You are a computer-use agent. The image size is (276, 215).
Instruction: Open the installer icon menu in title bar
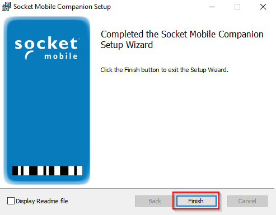(x=6, y=7)
